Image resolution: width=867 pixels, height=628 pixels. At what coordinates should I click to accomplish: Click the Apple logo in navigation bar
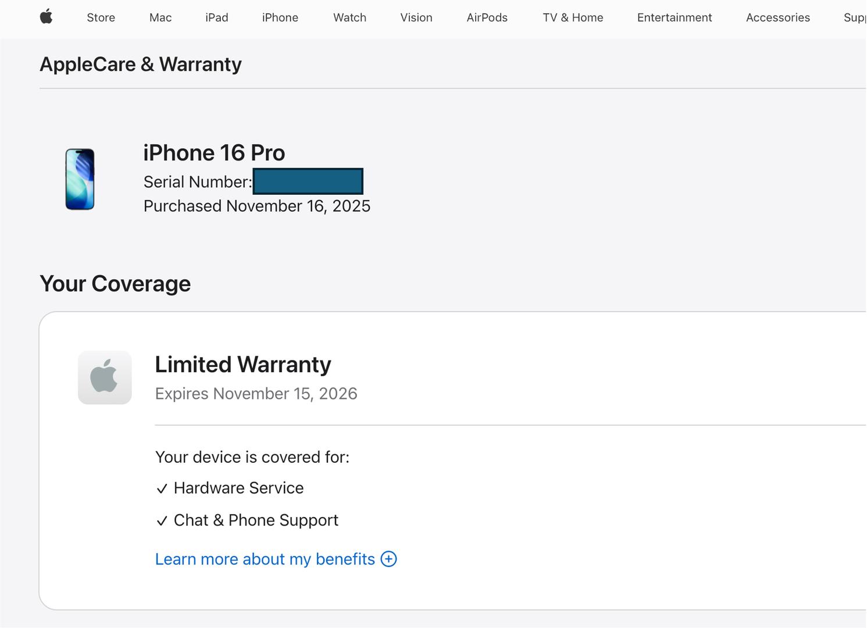[x=47, y=17]
